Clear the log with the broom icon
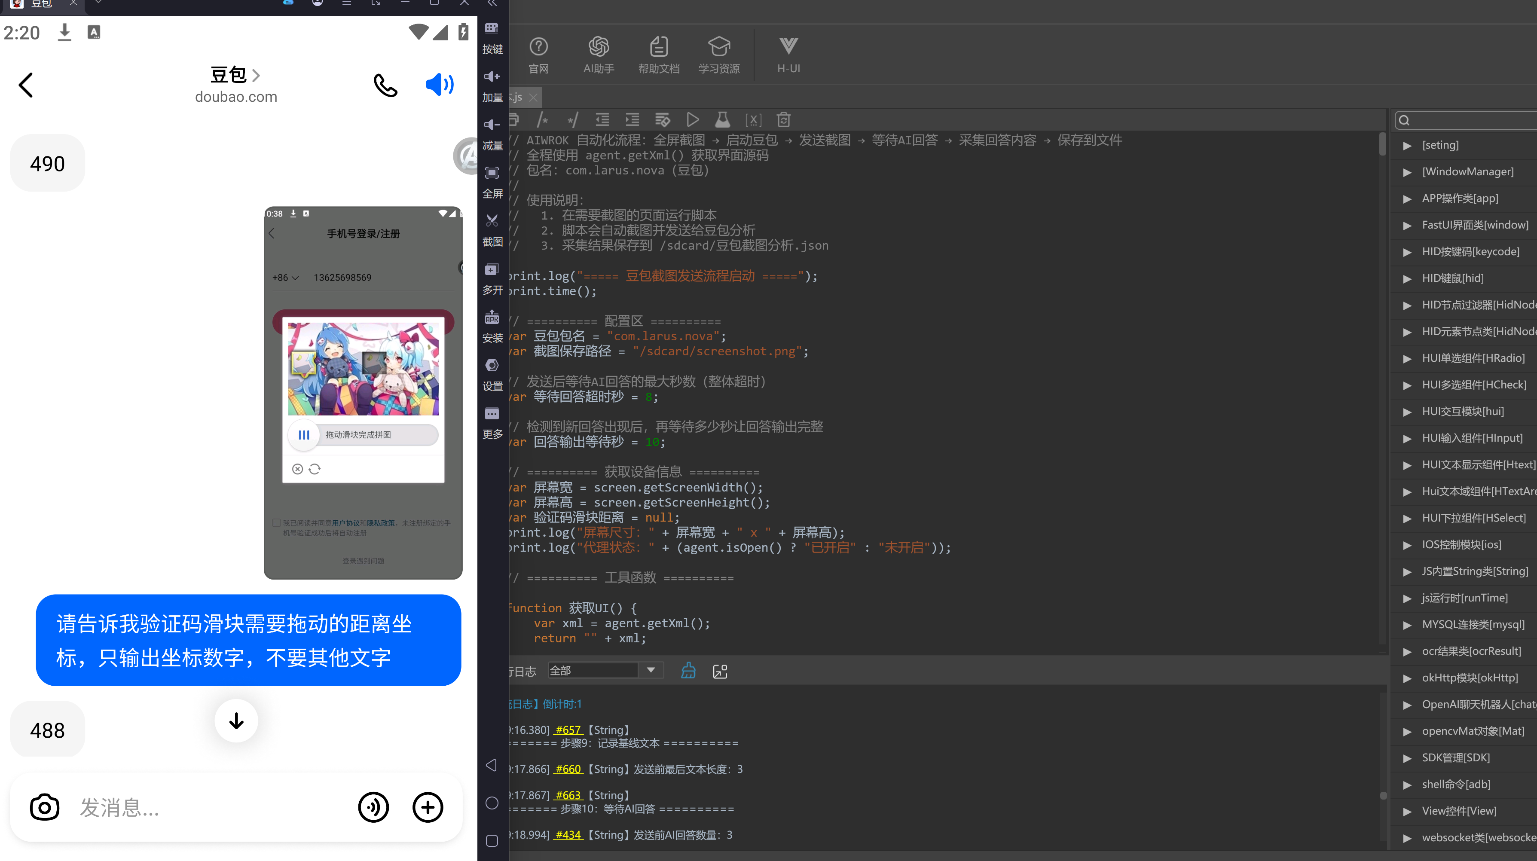The width and height of the screenshot is (1537, 861). click(688, 671)
